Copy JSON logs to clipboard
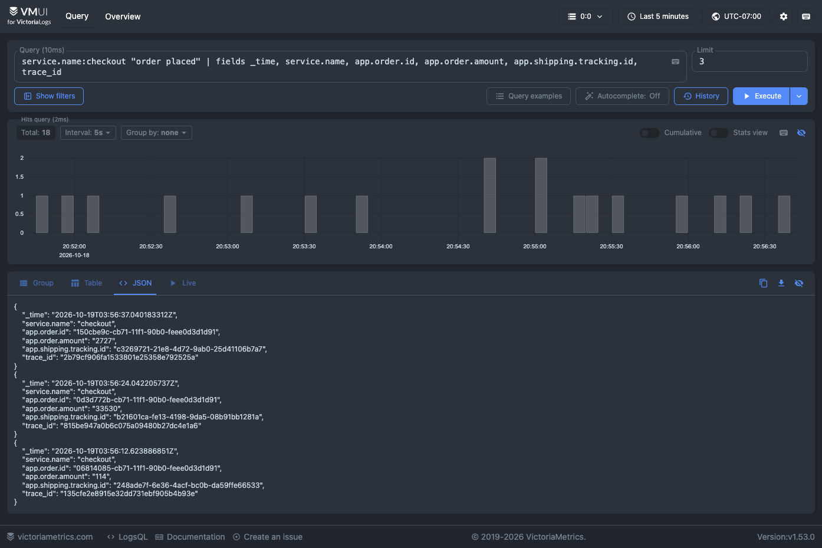 [x=763, y=283]
